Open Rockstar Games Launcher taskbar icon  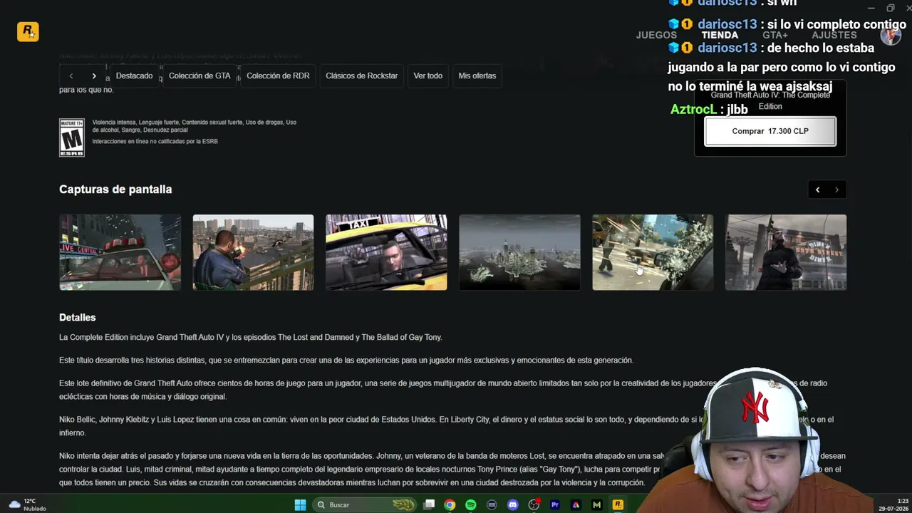coord(618,505)
